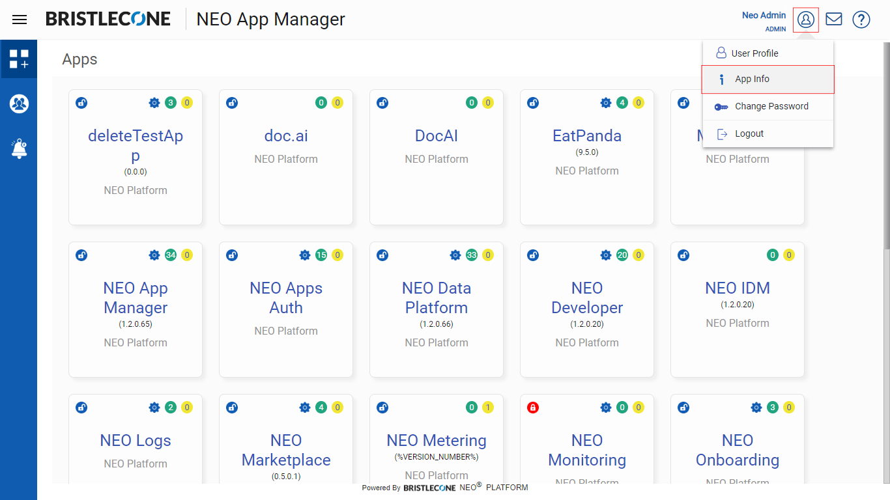Image resolution: width=890 pixels, height=500 pixels.
Task: Open settings gear on EatPanda card
Action: click(606, 103)
